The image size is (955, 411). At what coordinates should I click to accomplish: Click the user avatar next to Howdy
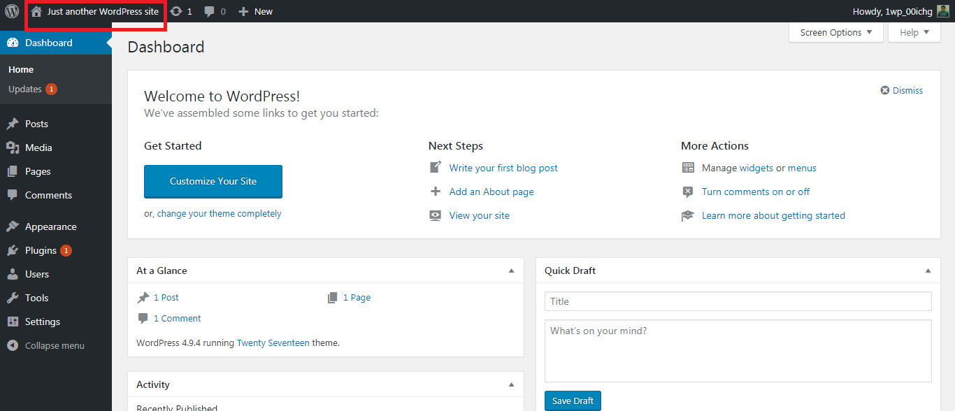click(x=942, y=11)
